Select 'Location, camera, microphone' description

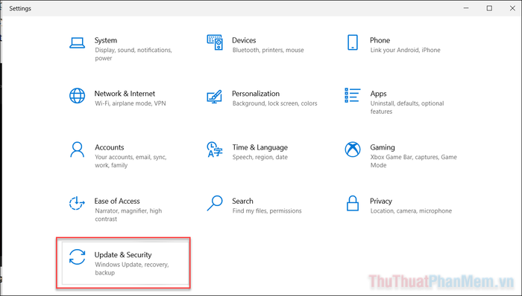411,211
